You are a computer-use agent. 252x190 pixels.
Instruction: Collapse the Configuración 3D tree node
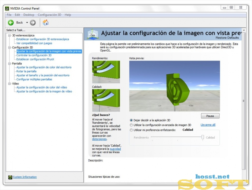[x=10, y=48]
